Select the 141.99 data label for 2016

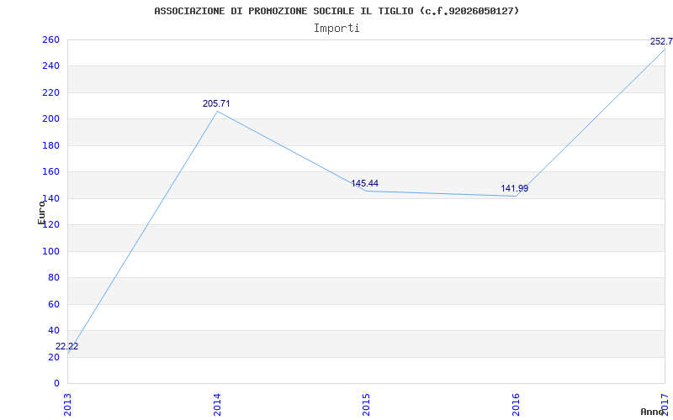pos(514,188)
